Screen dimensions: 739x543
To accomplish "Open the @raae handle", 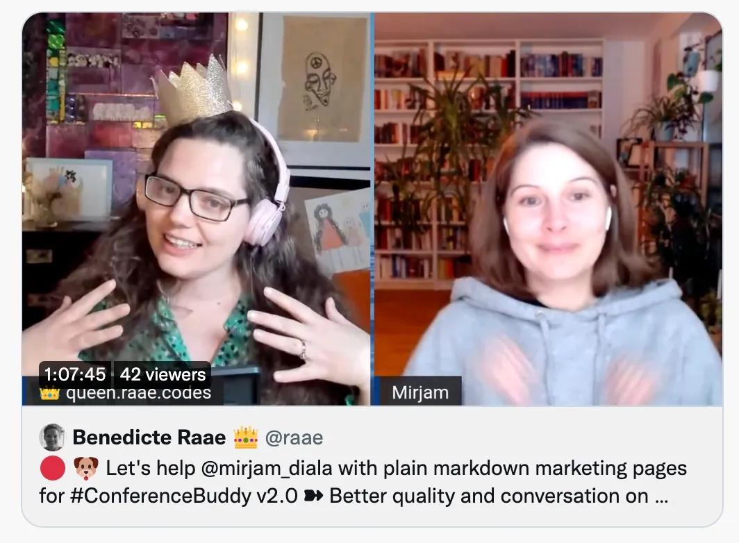I will (294, 437).
